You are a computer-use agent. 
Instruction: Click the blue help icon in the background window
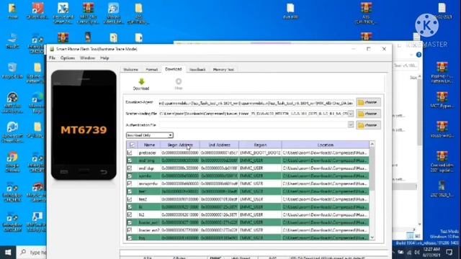[419, 55]
